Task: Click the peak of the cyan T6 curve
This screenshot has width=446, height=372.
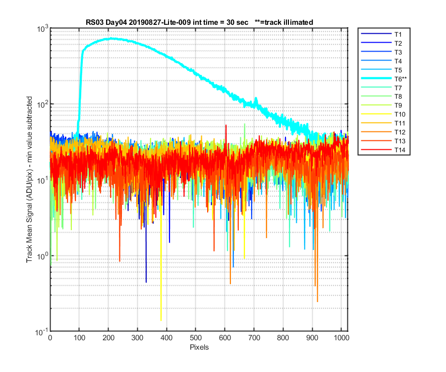Action: coord(111,38)
